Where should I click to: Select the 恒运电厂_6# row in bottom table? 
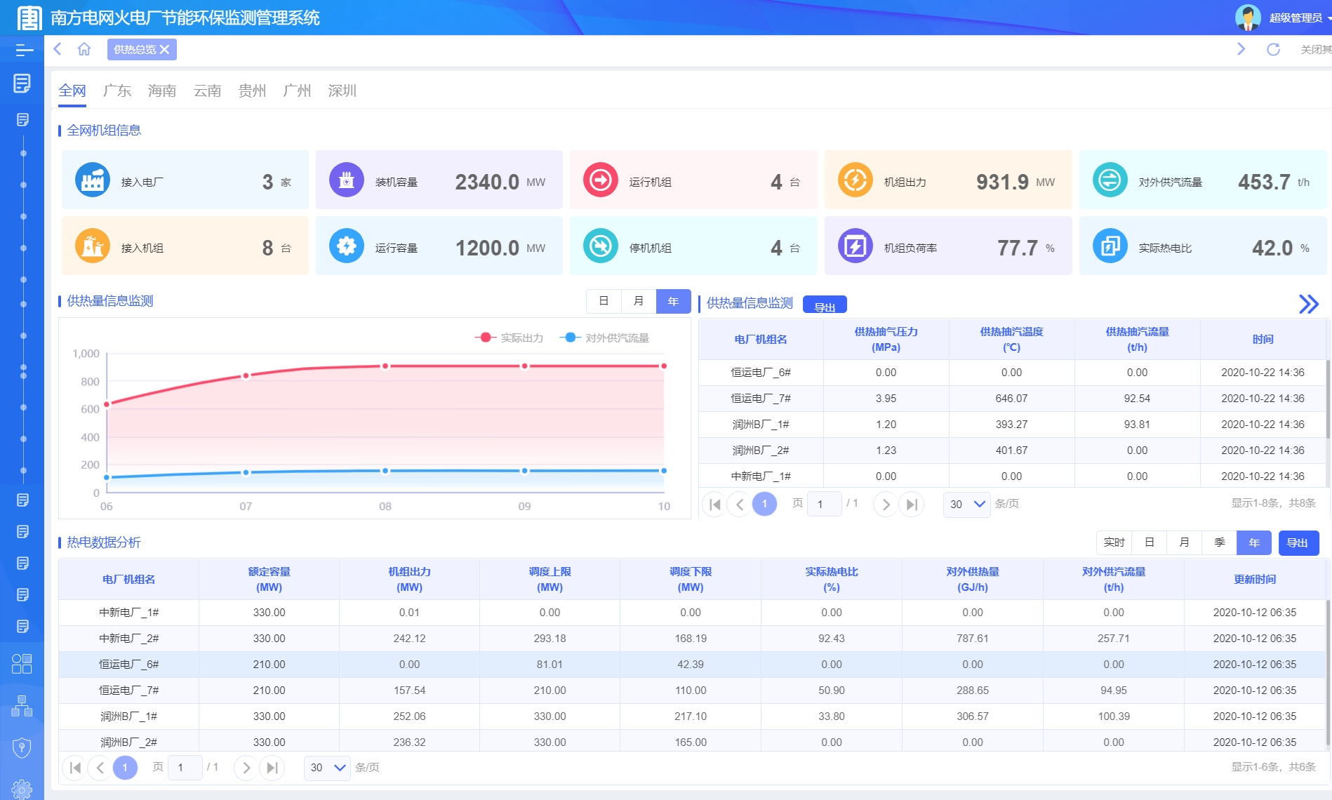click(692, 664)
